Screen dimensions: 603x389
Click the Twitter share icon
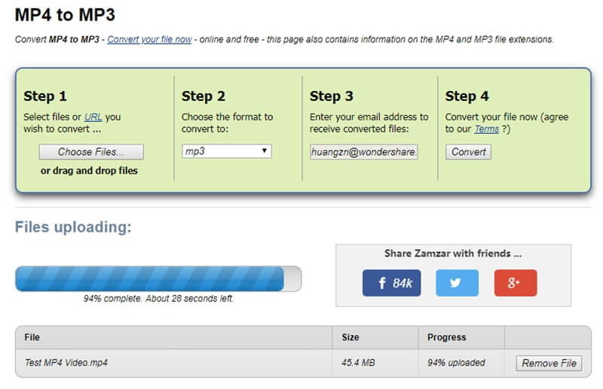pos(457,283)
